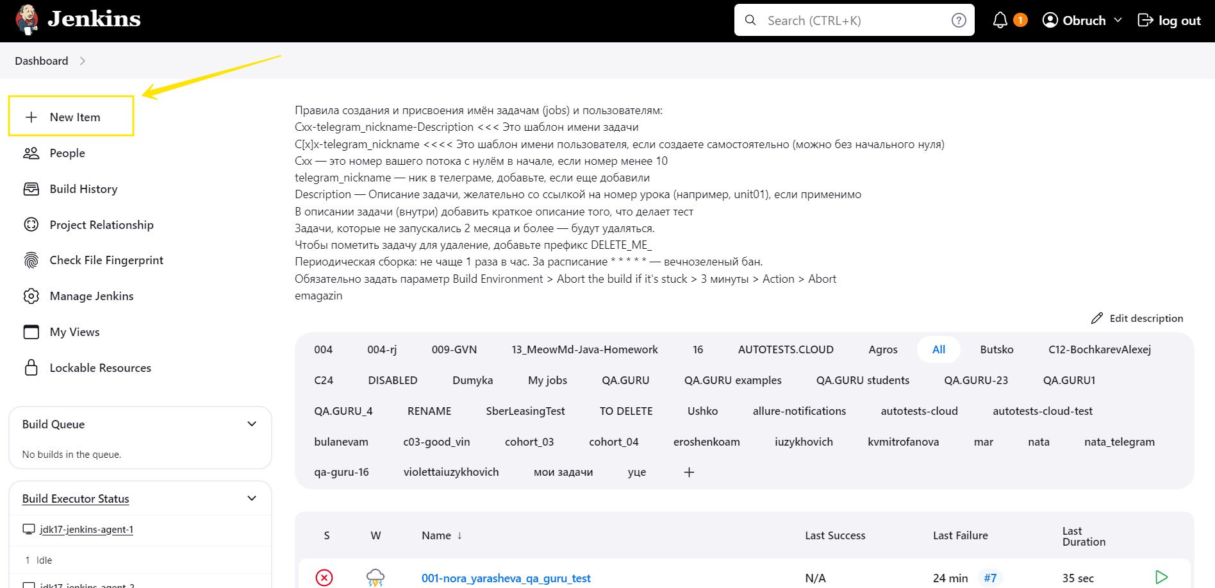Open the nata_telegram view tab
The height and width of the screenshot is (588, 1215).
pos(1120,442)
